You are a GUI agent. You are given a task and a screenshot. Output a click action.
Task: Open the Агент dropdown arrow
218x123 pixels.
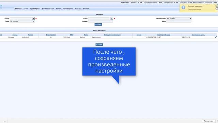click(x=112, y=18)
